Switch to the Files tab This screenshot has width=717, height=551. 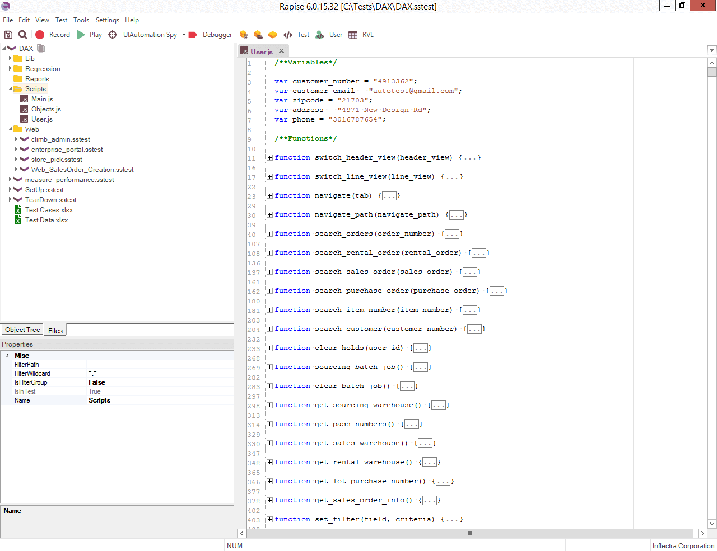click(x=55, y=330)
